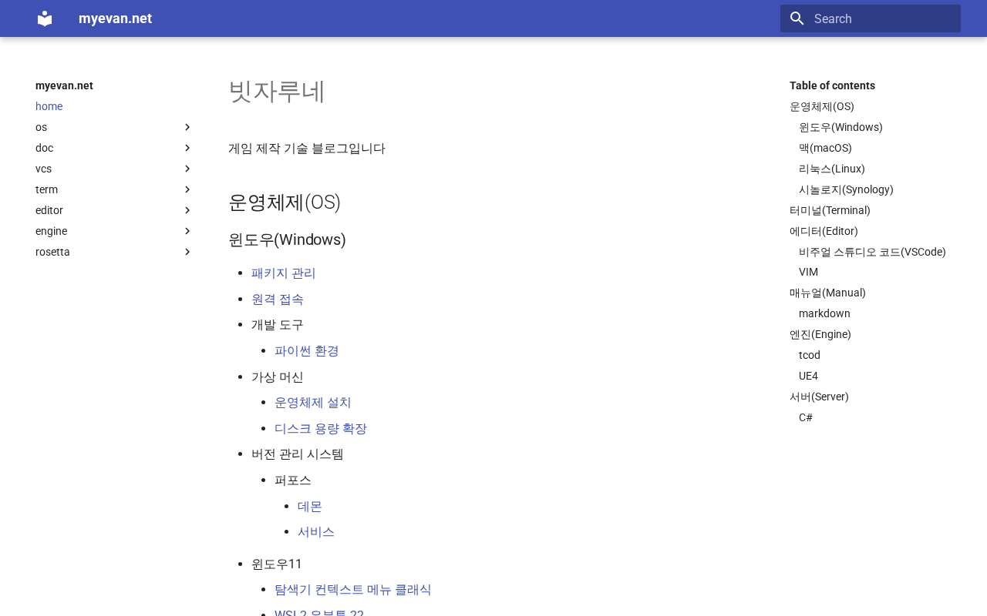
Task: Expand the engine section chevron
Action: pyautogui.click(x=187, y=231)
